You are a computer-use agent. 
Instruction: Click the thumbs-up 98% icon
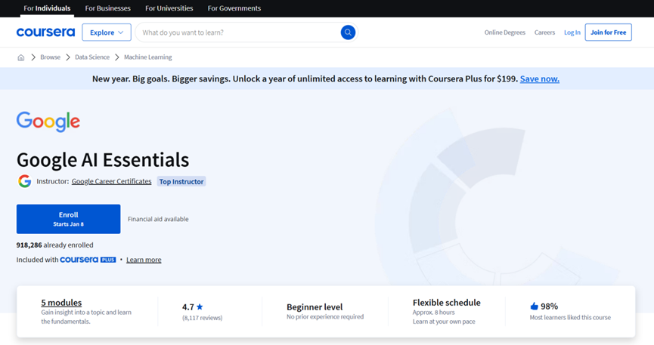click(534, 306)
